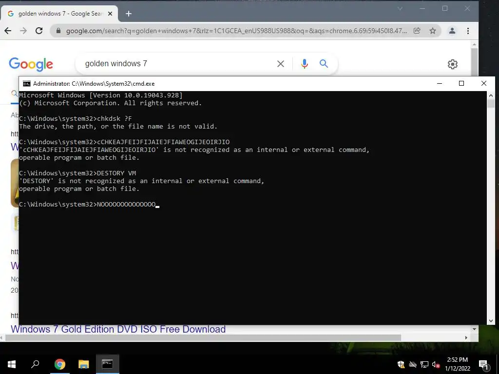Open the Chrome profile avatar menu
The width and height of the screenshot is (499, 374).
tap(452, 31)
